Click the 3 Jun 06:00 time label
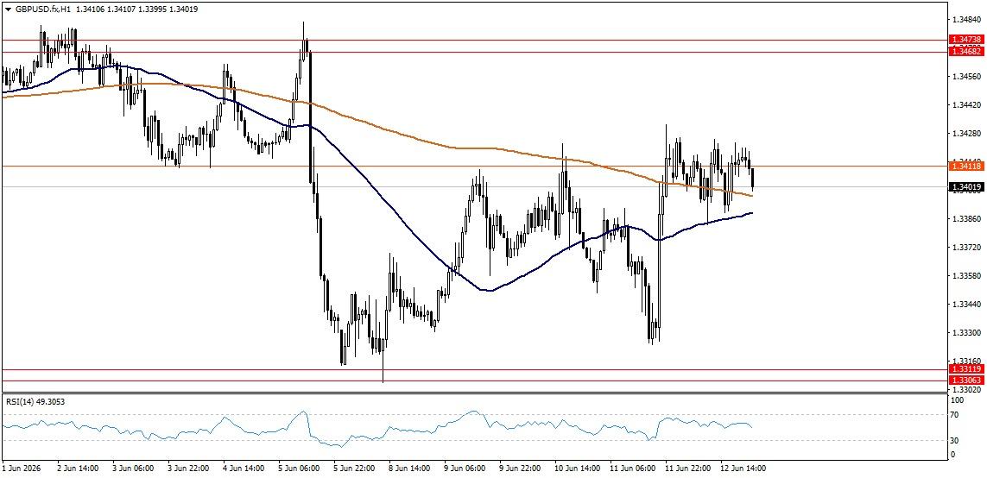The width and height of the screenshot is (987, 478). coord(133,469)
